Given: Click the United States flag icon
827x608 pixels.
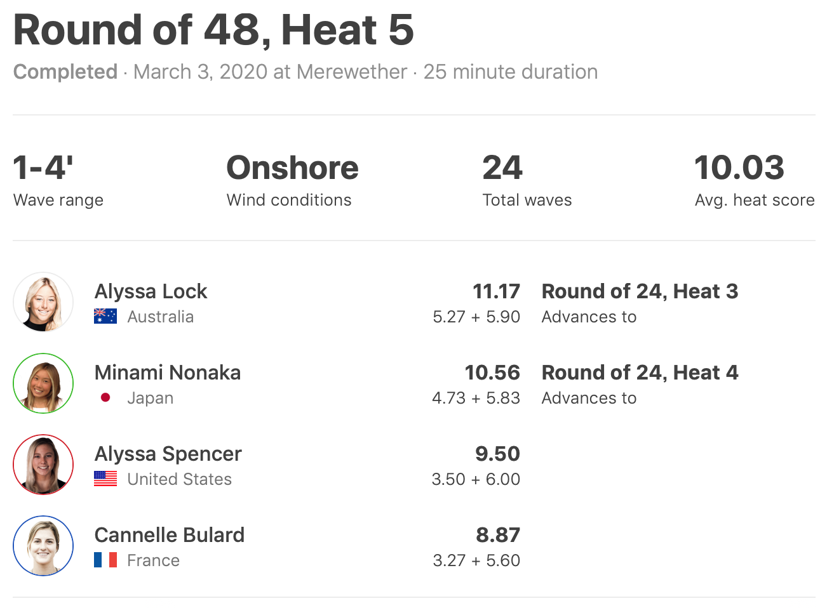Looking at the screenshot, I should [x=105, y=479].
